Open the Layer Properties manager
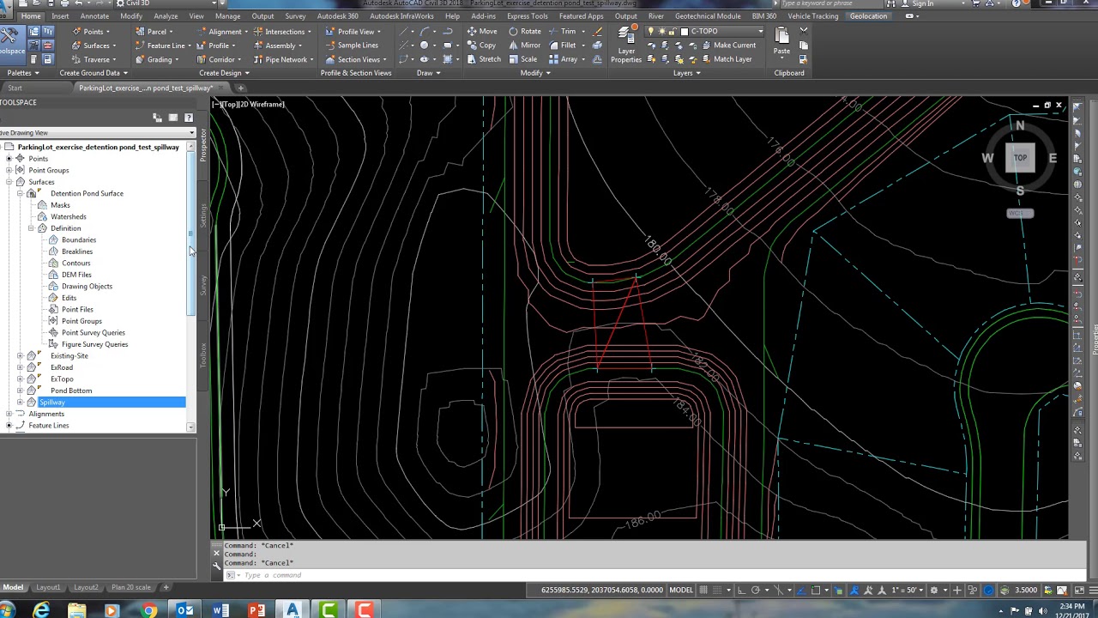1098x618 pixels. (x=626, y=45)
